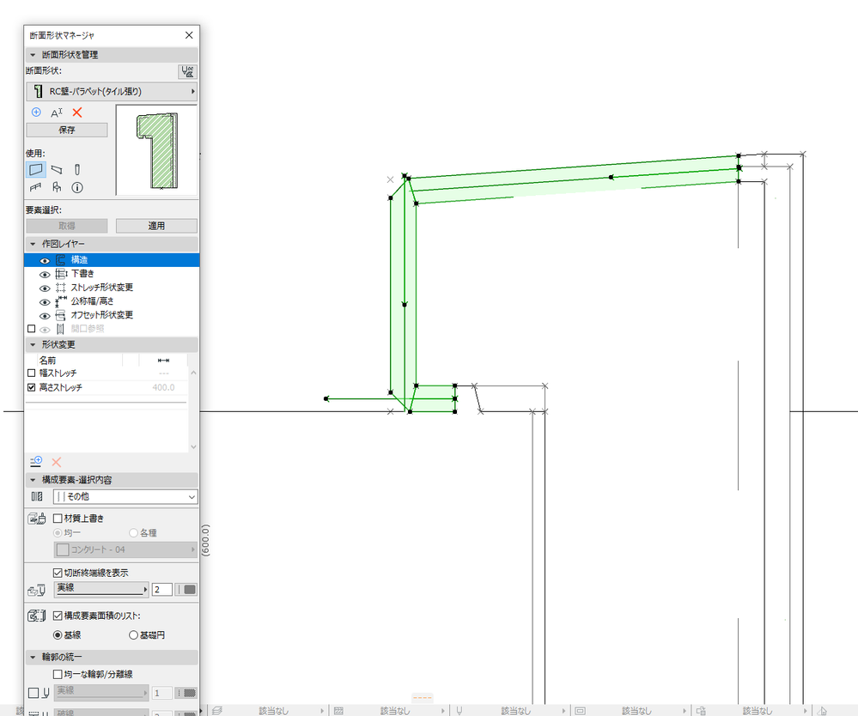The width and height of the screenshot is (858, 716).
Task: Open the layer 該当なし dropdown in status bar
Action: pos(272,711)
